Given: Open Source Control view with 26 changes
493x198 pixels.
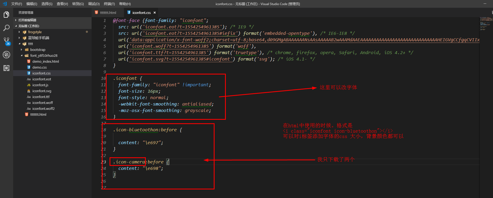Looking at the screenshot, I should (6, 41).
